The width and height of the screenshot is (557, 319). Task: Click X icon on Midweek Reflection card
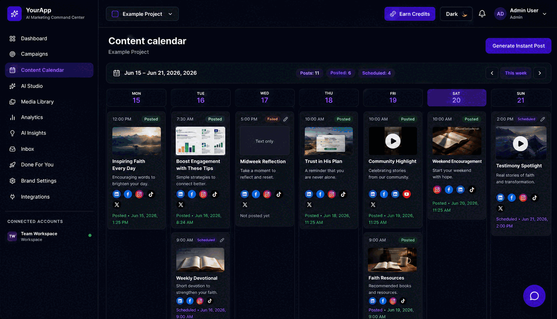coord(245,205)
